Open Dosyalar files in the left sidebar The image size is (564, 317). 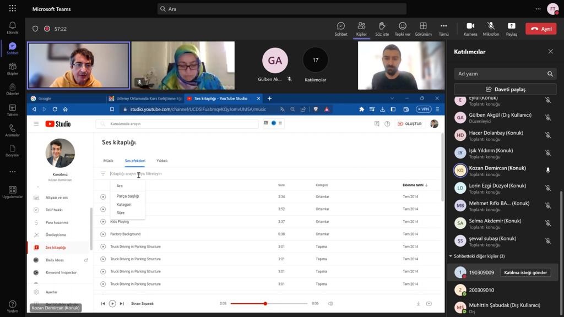click(12, 151)
